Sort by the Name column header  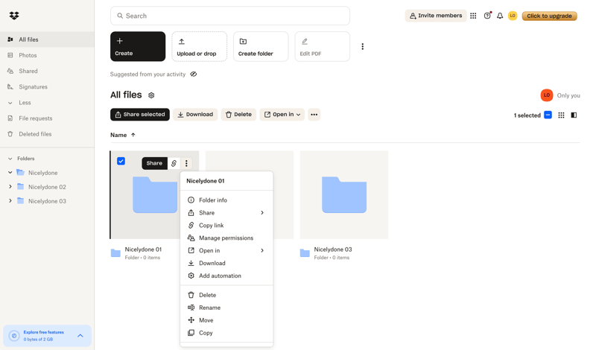118,135
